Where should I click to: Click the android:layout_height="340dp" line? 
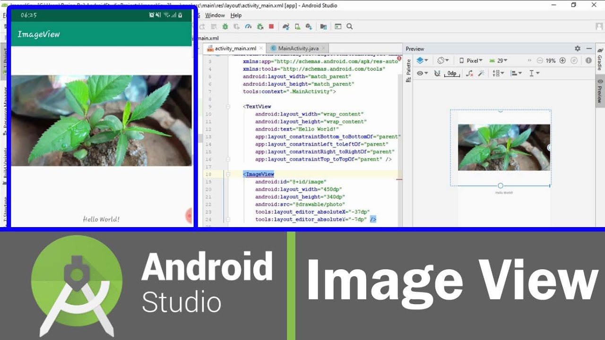(x=300, y=197)
